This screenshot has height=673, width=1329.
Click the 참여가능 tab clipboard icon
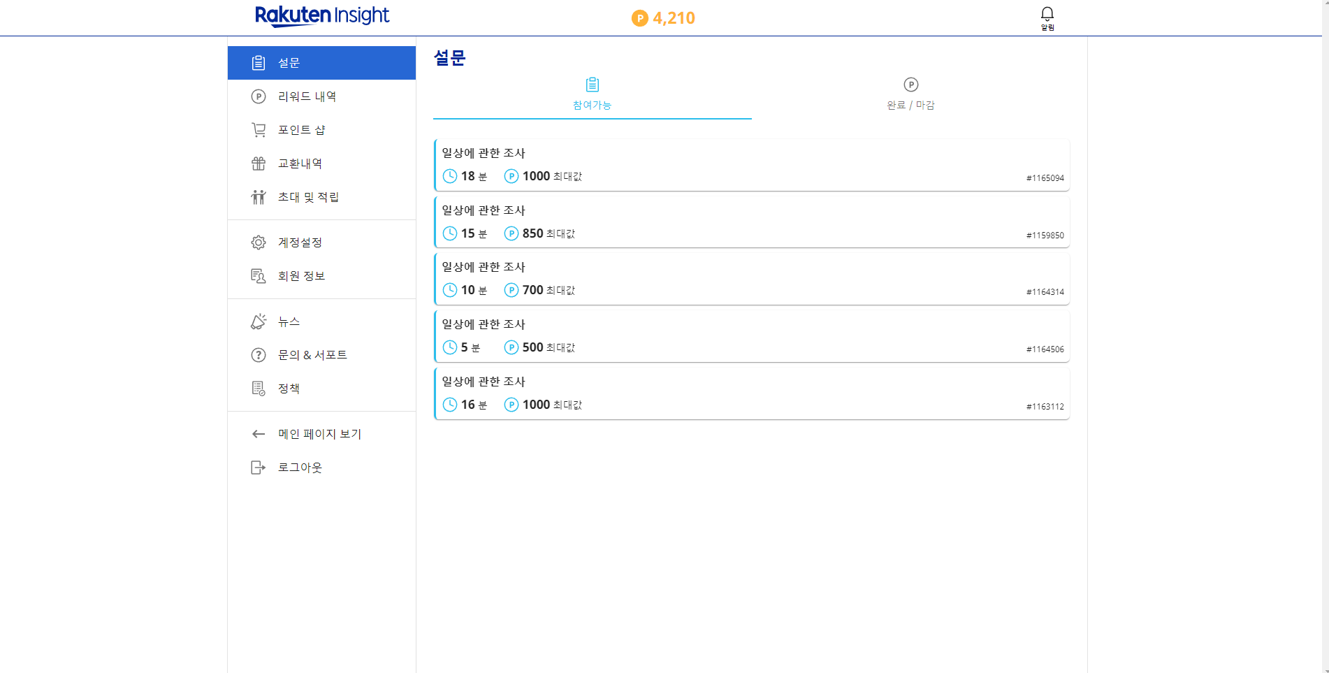(x=593, y=85)
